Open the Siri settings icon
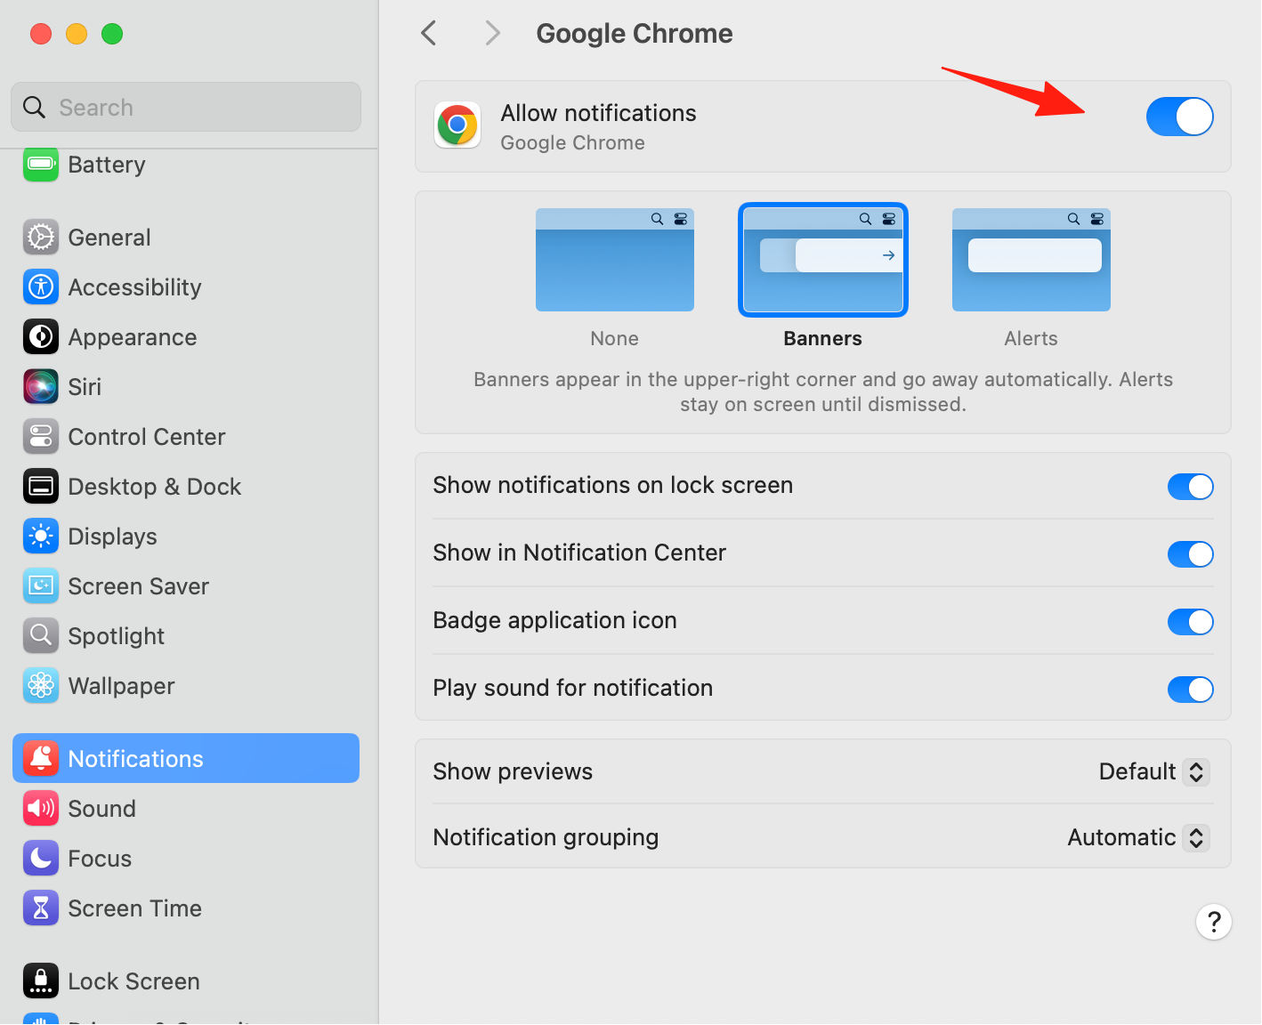This screenshot has height=1025, width=1262. (x=41, y=387)
